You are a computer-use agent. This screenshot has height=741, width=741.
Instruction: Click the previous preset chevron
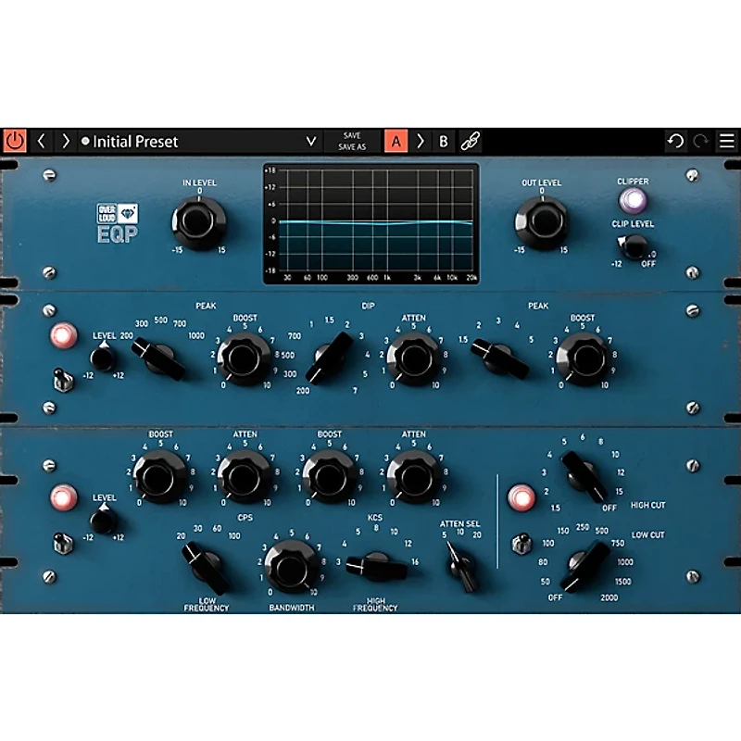click(x=41, y=142)
